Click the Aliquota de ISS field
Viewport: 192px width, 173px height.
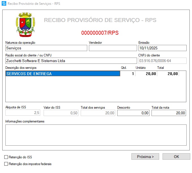pos(23,113)
